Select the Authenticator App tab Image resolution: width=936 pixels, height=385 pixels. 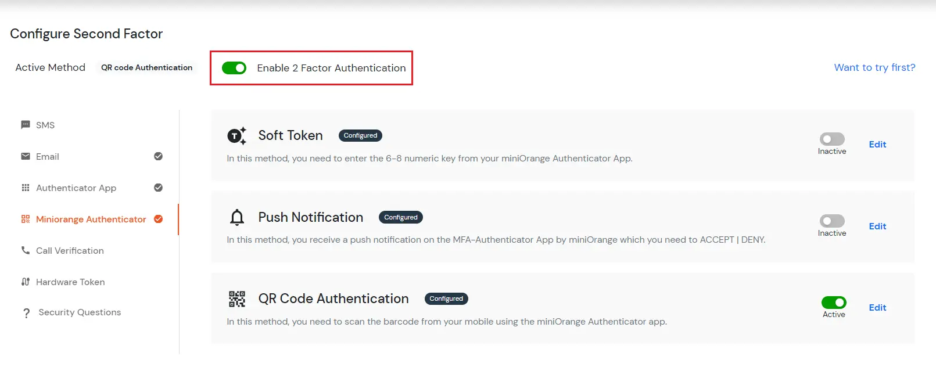92,188
